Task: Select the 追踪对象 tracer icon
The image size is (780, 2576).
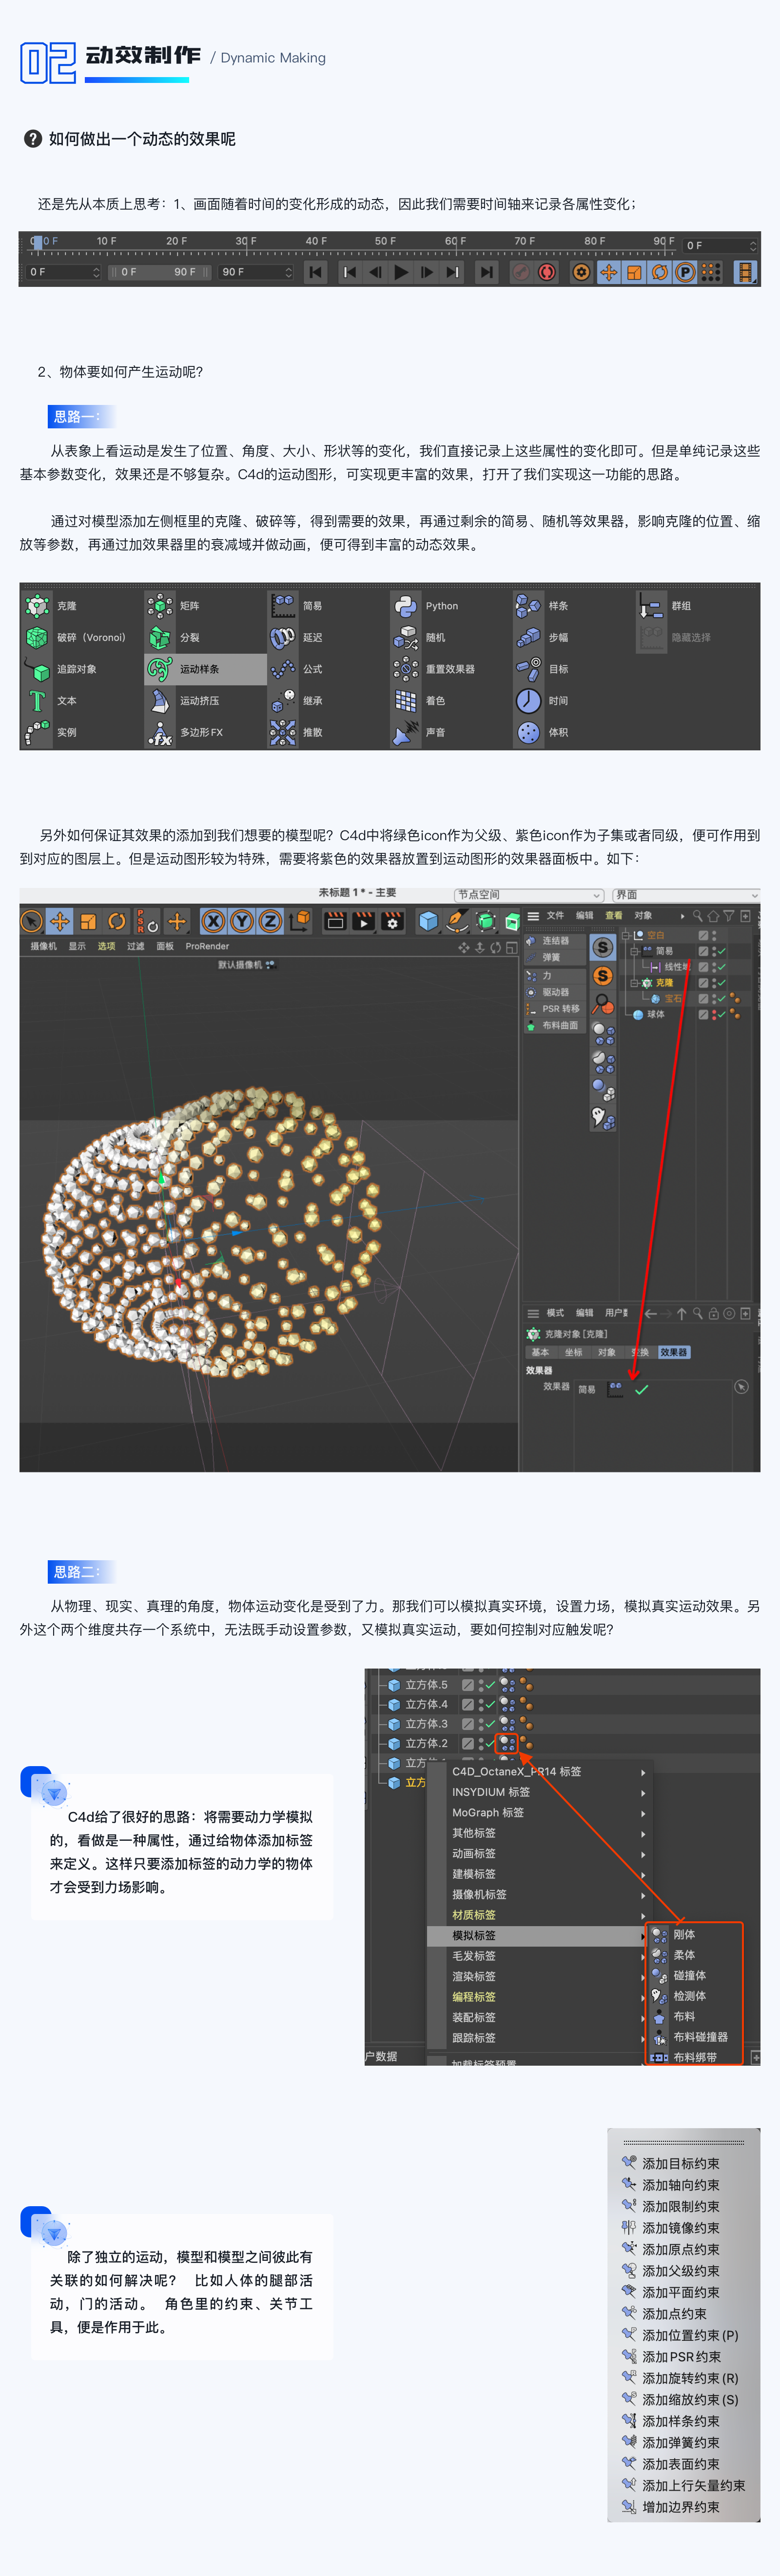Action: (x=37, y=669)
